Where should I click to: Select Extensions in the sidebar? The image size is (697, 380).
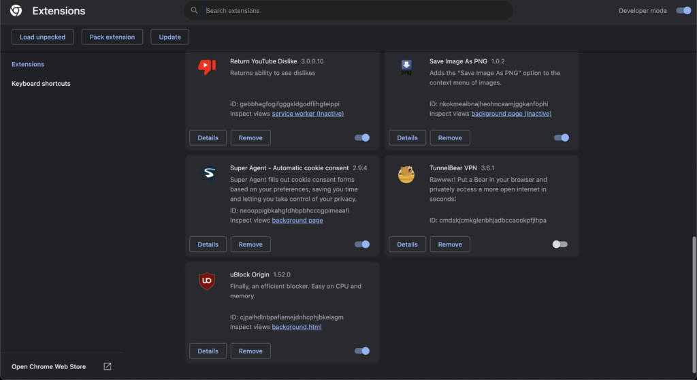coord(27,64)
